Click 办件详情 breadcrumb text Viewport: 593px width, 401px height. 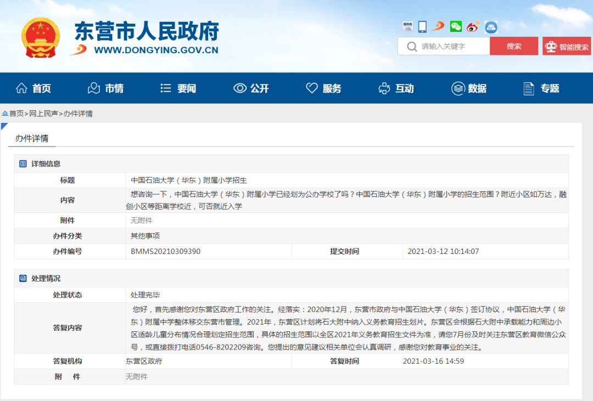click(78, 114)
